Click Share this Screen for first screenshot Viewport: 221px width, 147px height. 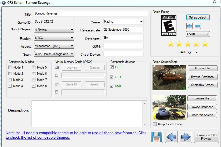click(x=202, y=85)
